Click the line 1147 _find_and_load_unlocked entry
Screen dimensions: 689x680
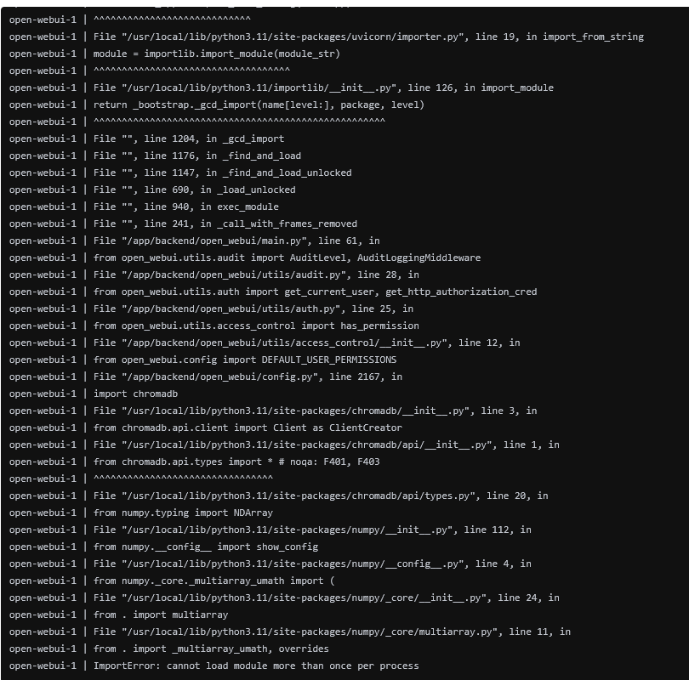point(222,173)
